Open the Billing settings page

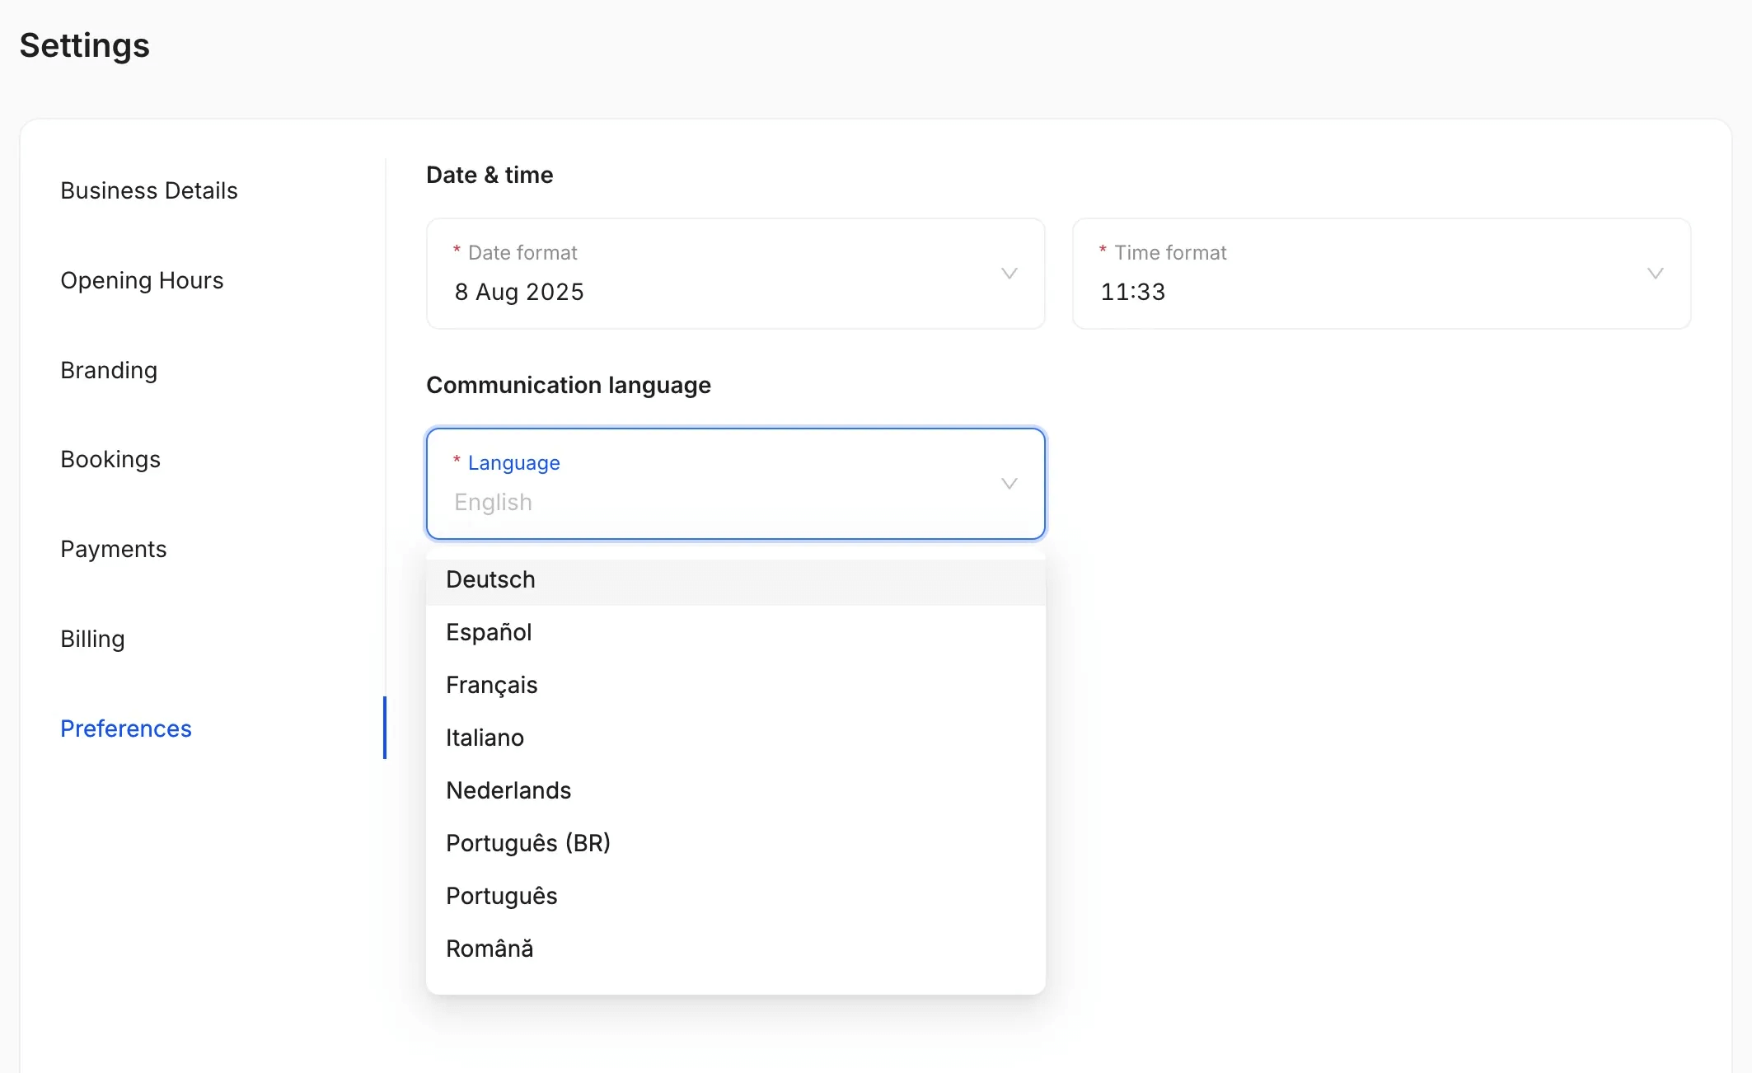click(x=91, y=639)
